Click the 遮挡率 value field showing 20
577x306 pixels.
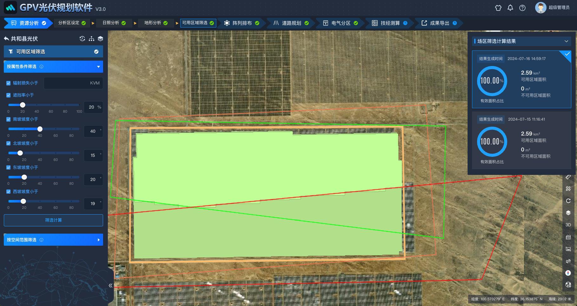click(94, 107)
